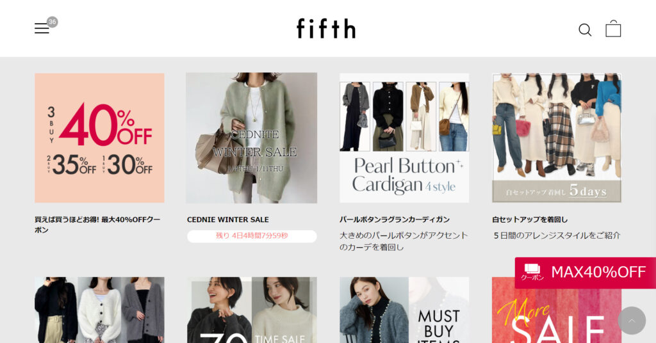Click the sale countdown timer pill
656x343 pixels.
[252, 236]
